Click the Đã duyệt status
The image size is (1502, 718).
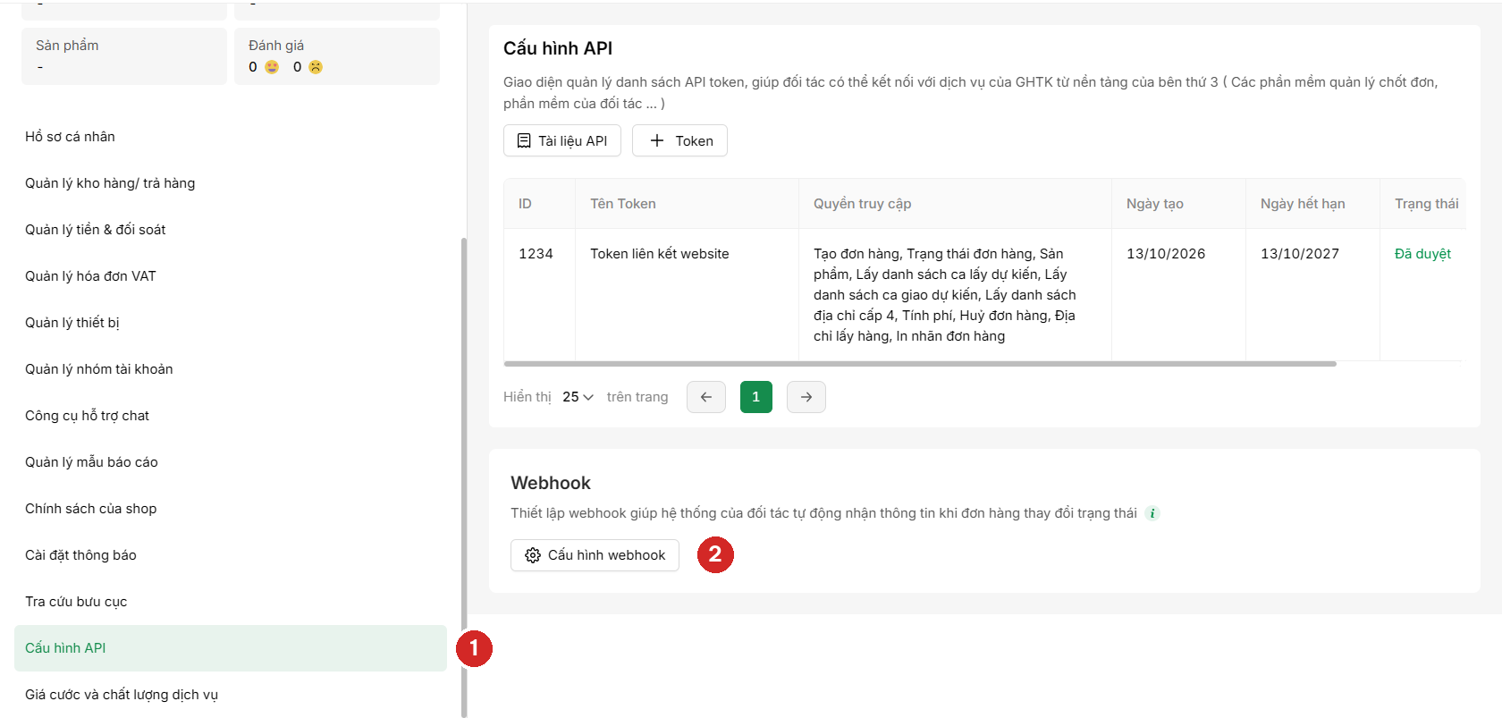(1422, 254)
